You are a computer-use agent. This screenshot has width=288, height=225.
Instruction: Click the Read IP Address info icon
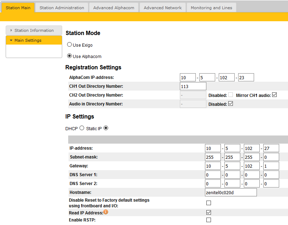tap(106, 212)
